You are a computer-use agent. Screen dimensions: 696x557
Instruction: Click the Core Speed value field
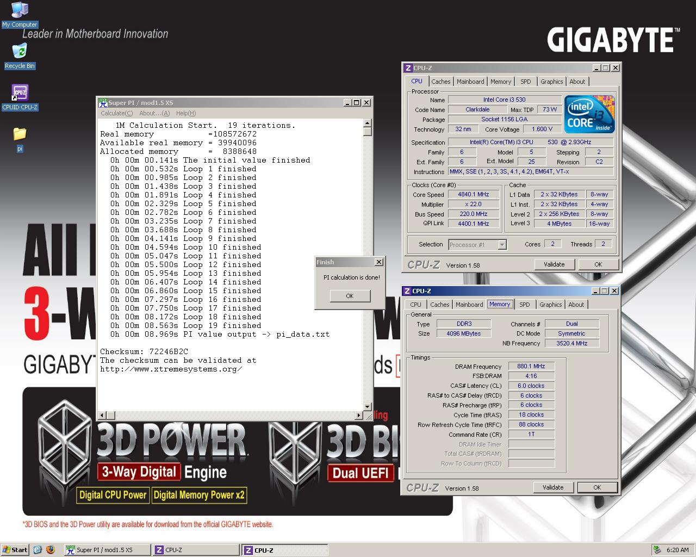[473, 194]
